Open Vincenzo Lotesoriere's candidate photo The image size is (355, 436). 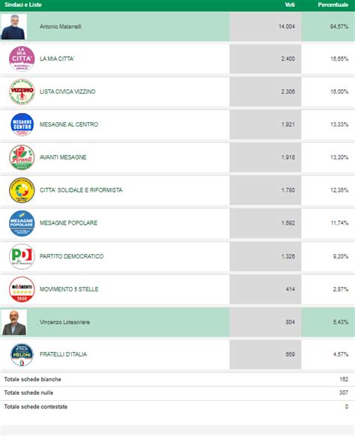point(14,322)
